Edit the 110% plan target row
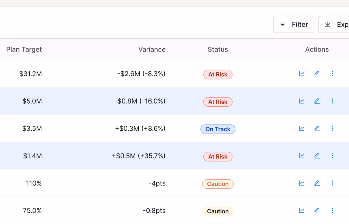The image size is (349, 224). point(317,183)
